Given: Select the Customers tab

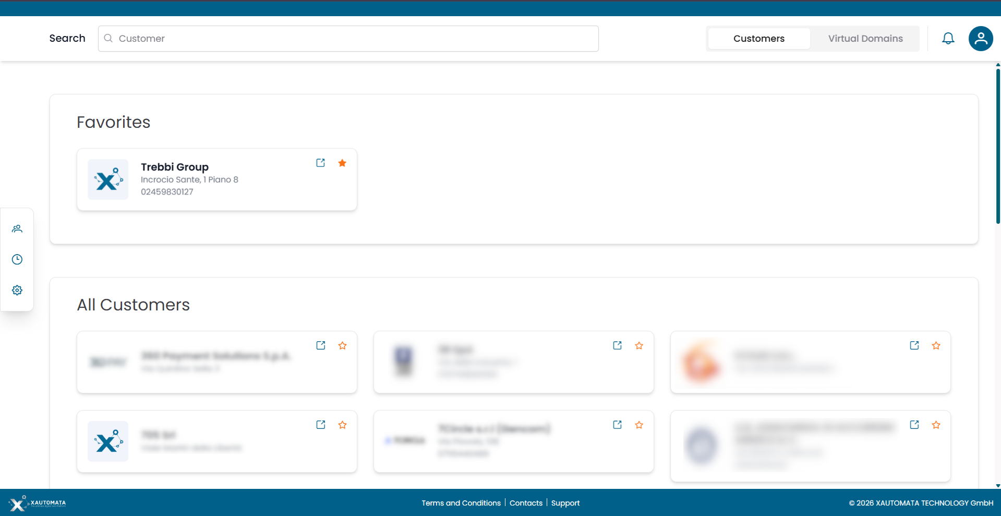Looking at the screenshot, I should tap(758, 39).
